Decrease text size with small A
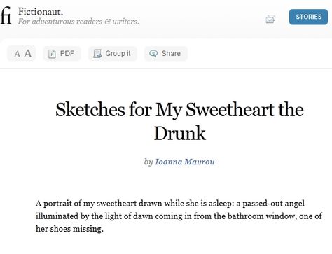The image size is (332, 254). 17,54
